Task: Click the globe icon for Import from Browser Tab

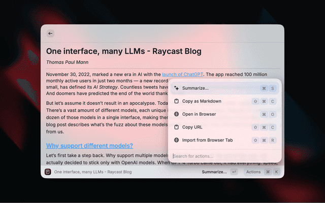Action: (x=176, y=140)
